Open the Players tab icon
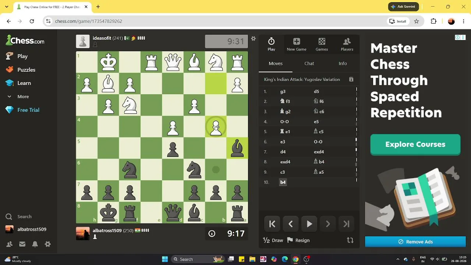Image resolution: width=471 pixels, height=265 pixels. click(347, 41)
